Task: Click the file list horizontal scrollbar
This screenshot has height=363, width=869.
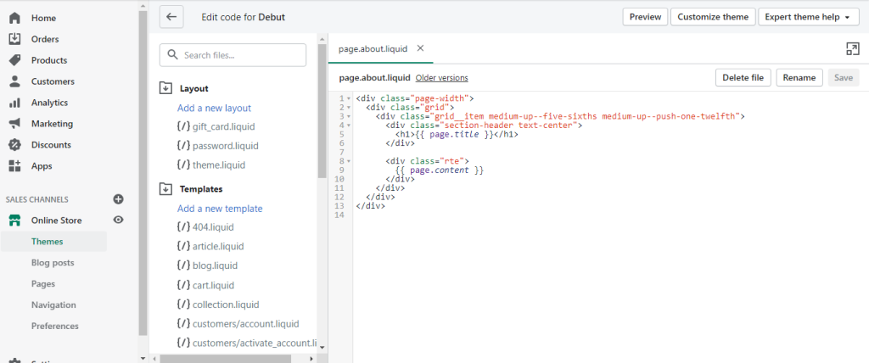Action: point(227,359)
